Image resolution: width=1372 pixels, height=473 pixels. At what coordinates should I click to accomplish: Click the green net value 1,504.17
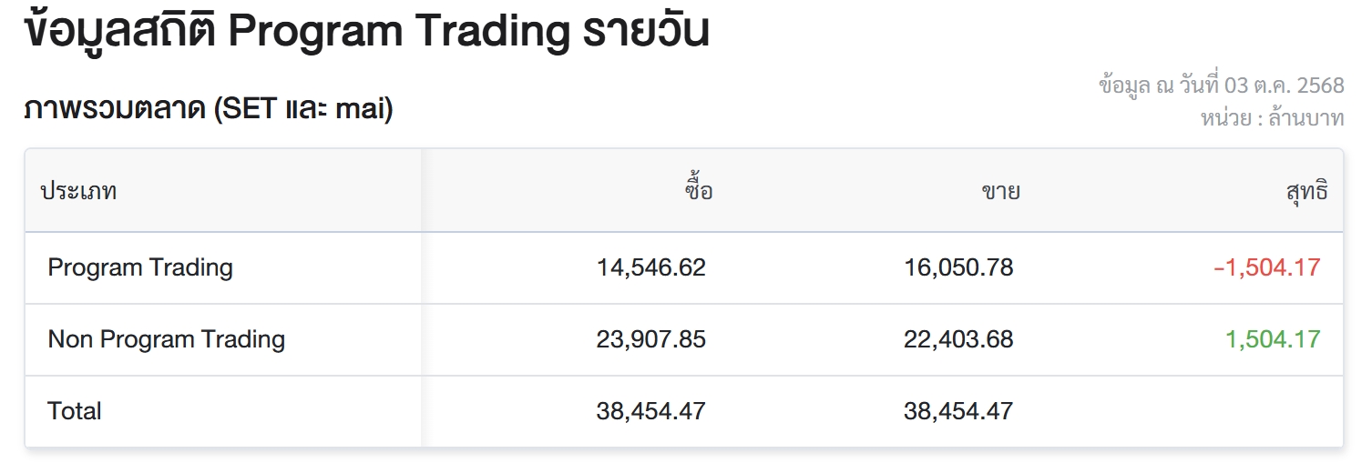click(1272, 339)
